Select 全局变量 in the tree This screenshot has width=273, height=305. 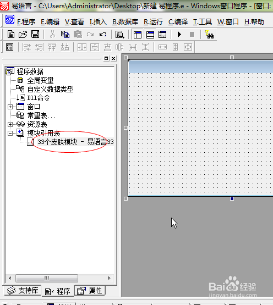click(40, 80)
